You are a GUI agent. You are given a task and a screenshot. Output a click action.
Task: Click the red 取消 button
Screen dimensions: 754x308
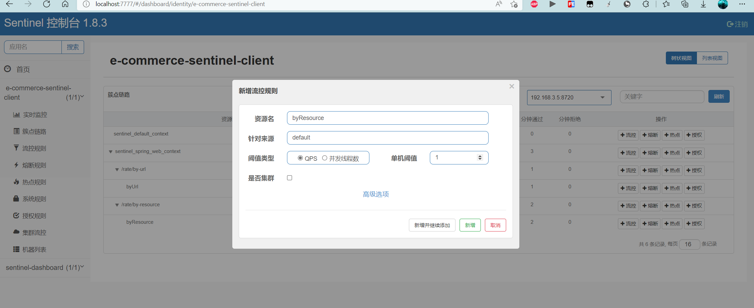click(x=495, y=225)
